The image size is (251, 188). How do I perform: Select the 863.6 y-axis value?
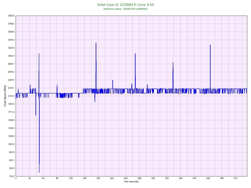[12, 152]
